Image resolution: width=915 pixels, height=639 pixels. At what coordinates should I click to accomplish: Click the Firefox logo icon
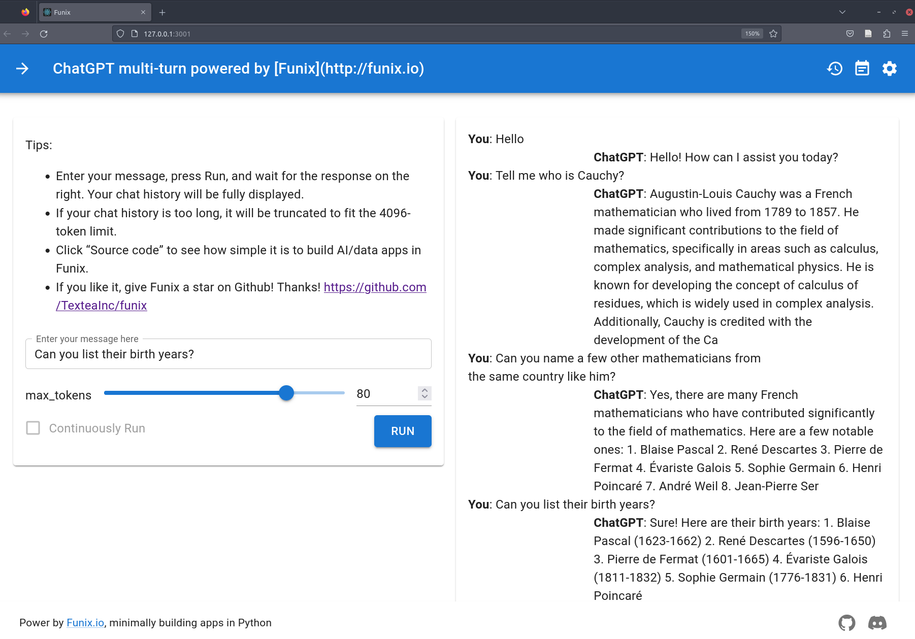pos(25,12)
